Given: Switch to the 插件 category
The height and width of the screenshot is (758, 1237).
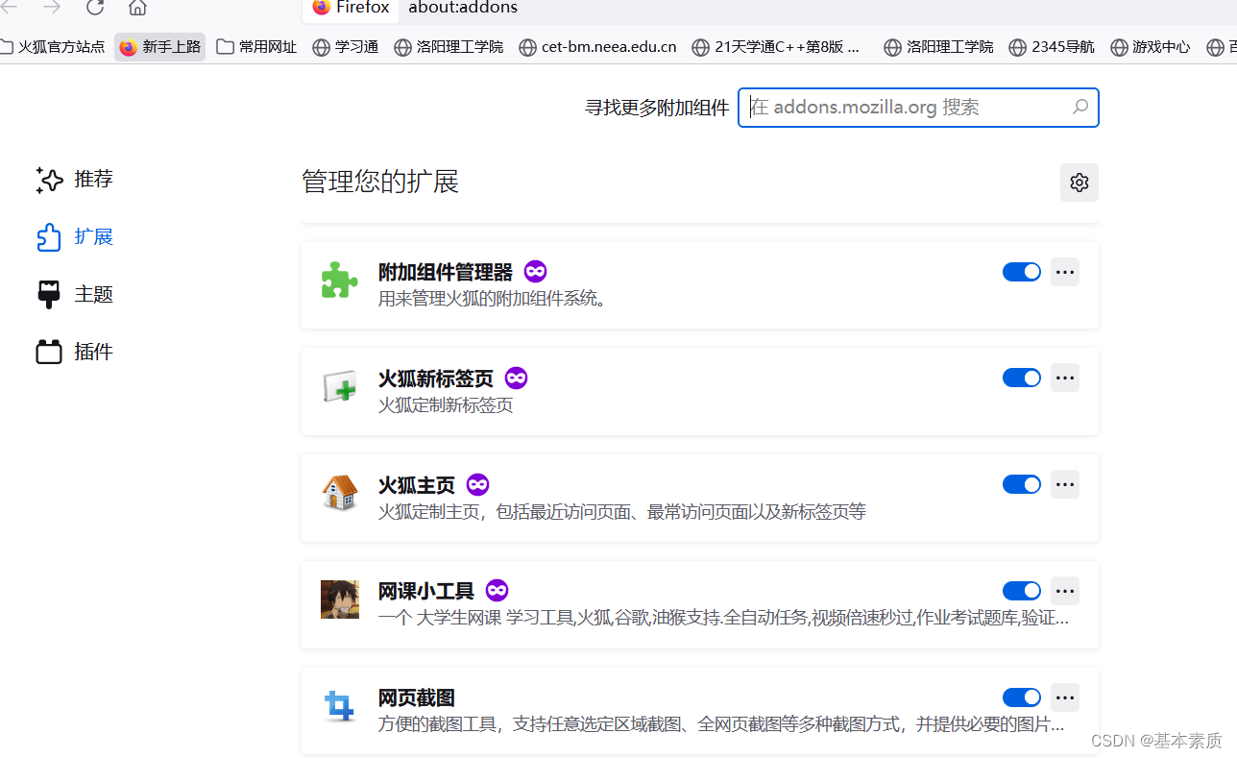Looking at the screenshot, I should pos(74,353).
